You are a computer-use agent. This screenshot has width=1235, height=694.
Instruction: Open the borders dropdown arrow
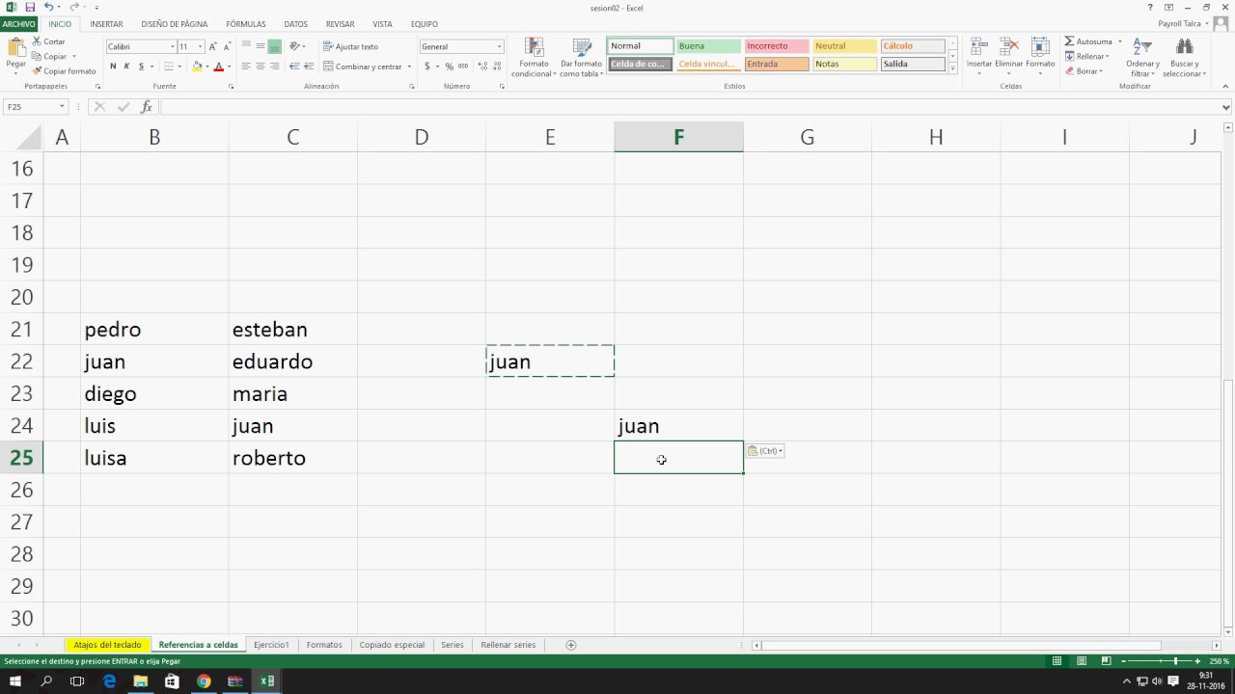click(180, 67)
